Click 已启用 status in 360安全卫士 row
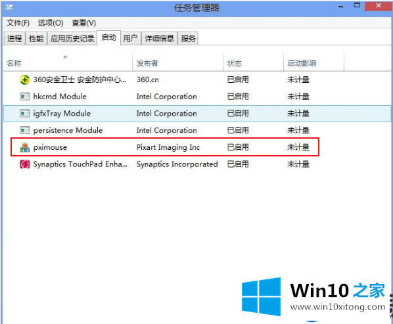 [238, 80]
